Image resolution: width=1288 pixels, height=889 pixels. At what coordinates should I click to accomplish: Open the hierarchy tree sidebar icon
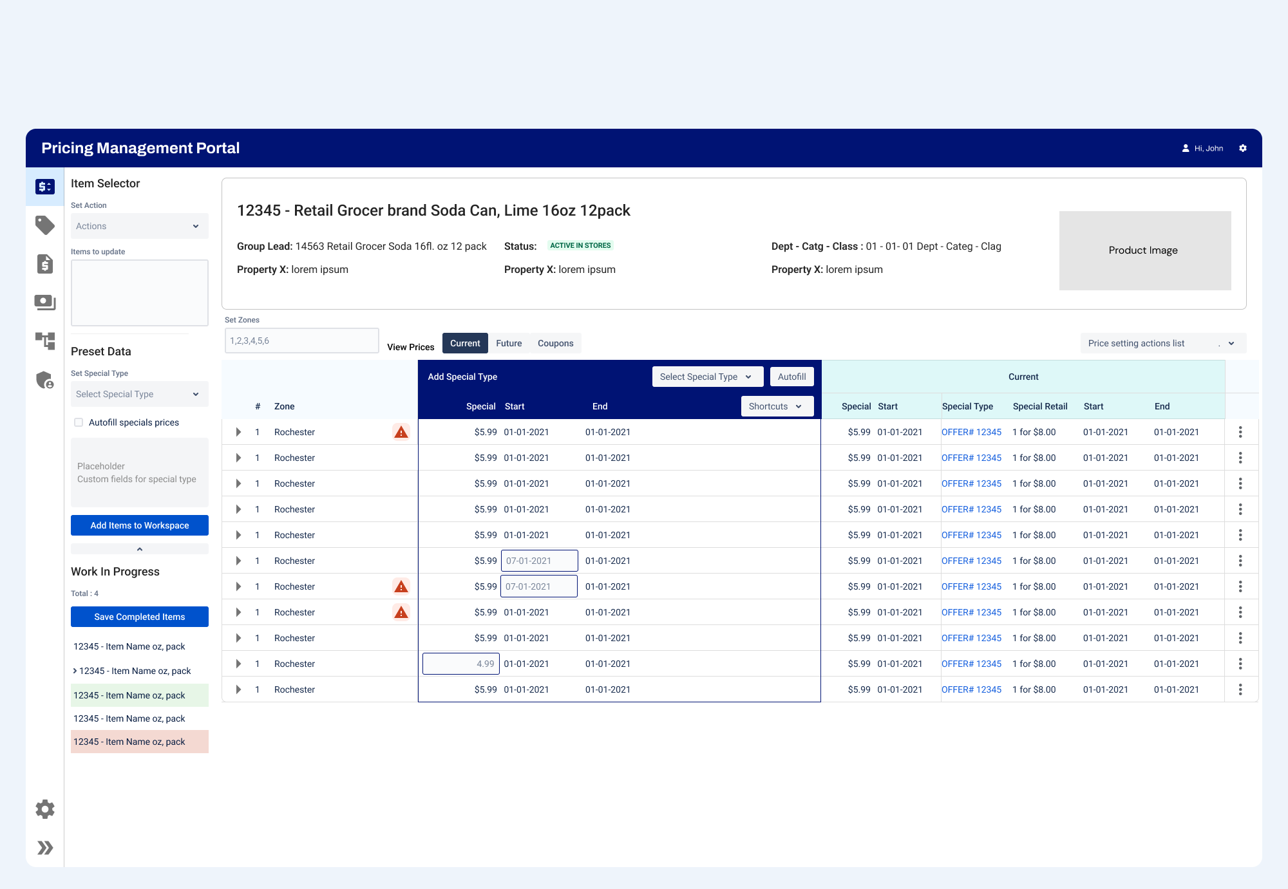tap(45, 341)
